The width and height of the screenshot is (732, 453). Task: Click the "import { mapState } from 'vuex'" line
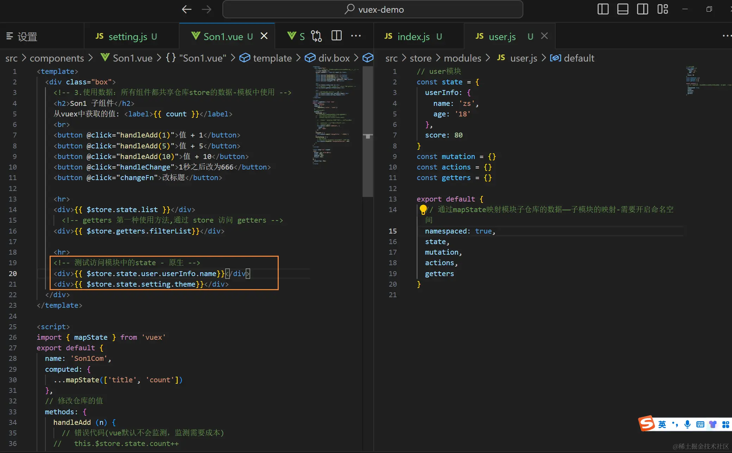(x=101, y=337)
